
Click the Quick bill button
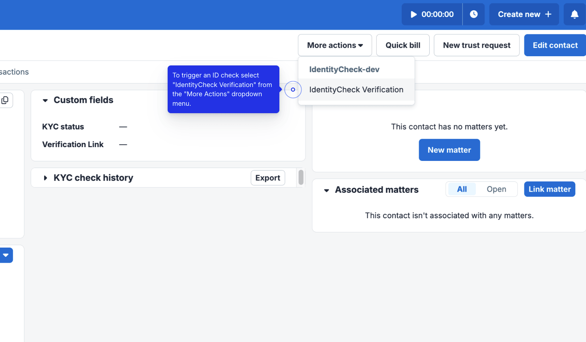pos(402,45)
